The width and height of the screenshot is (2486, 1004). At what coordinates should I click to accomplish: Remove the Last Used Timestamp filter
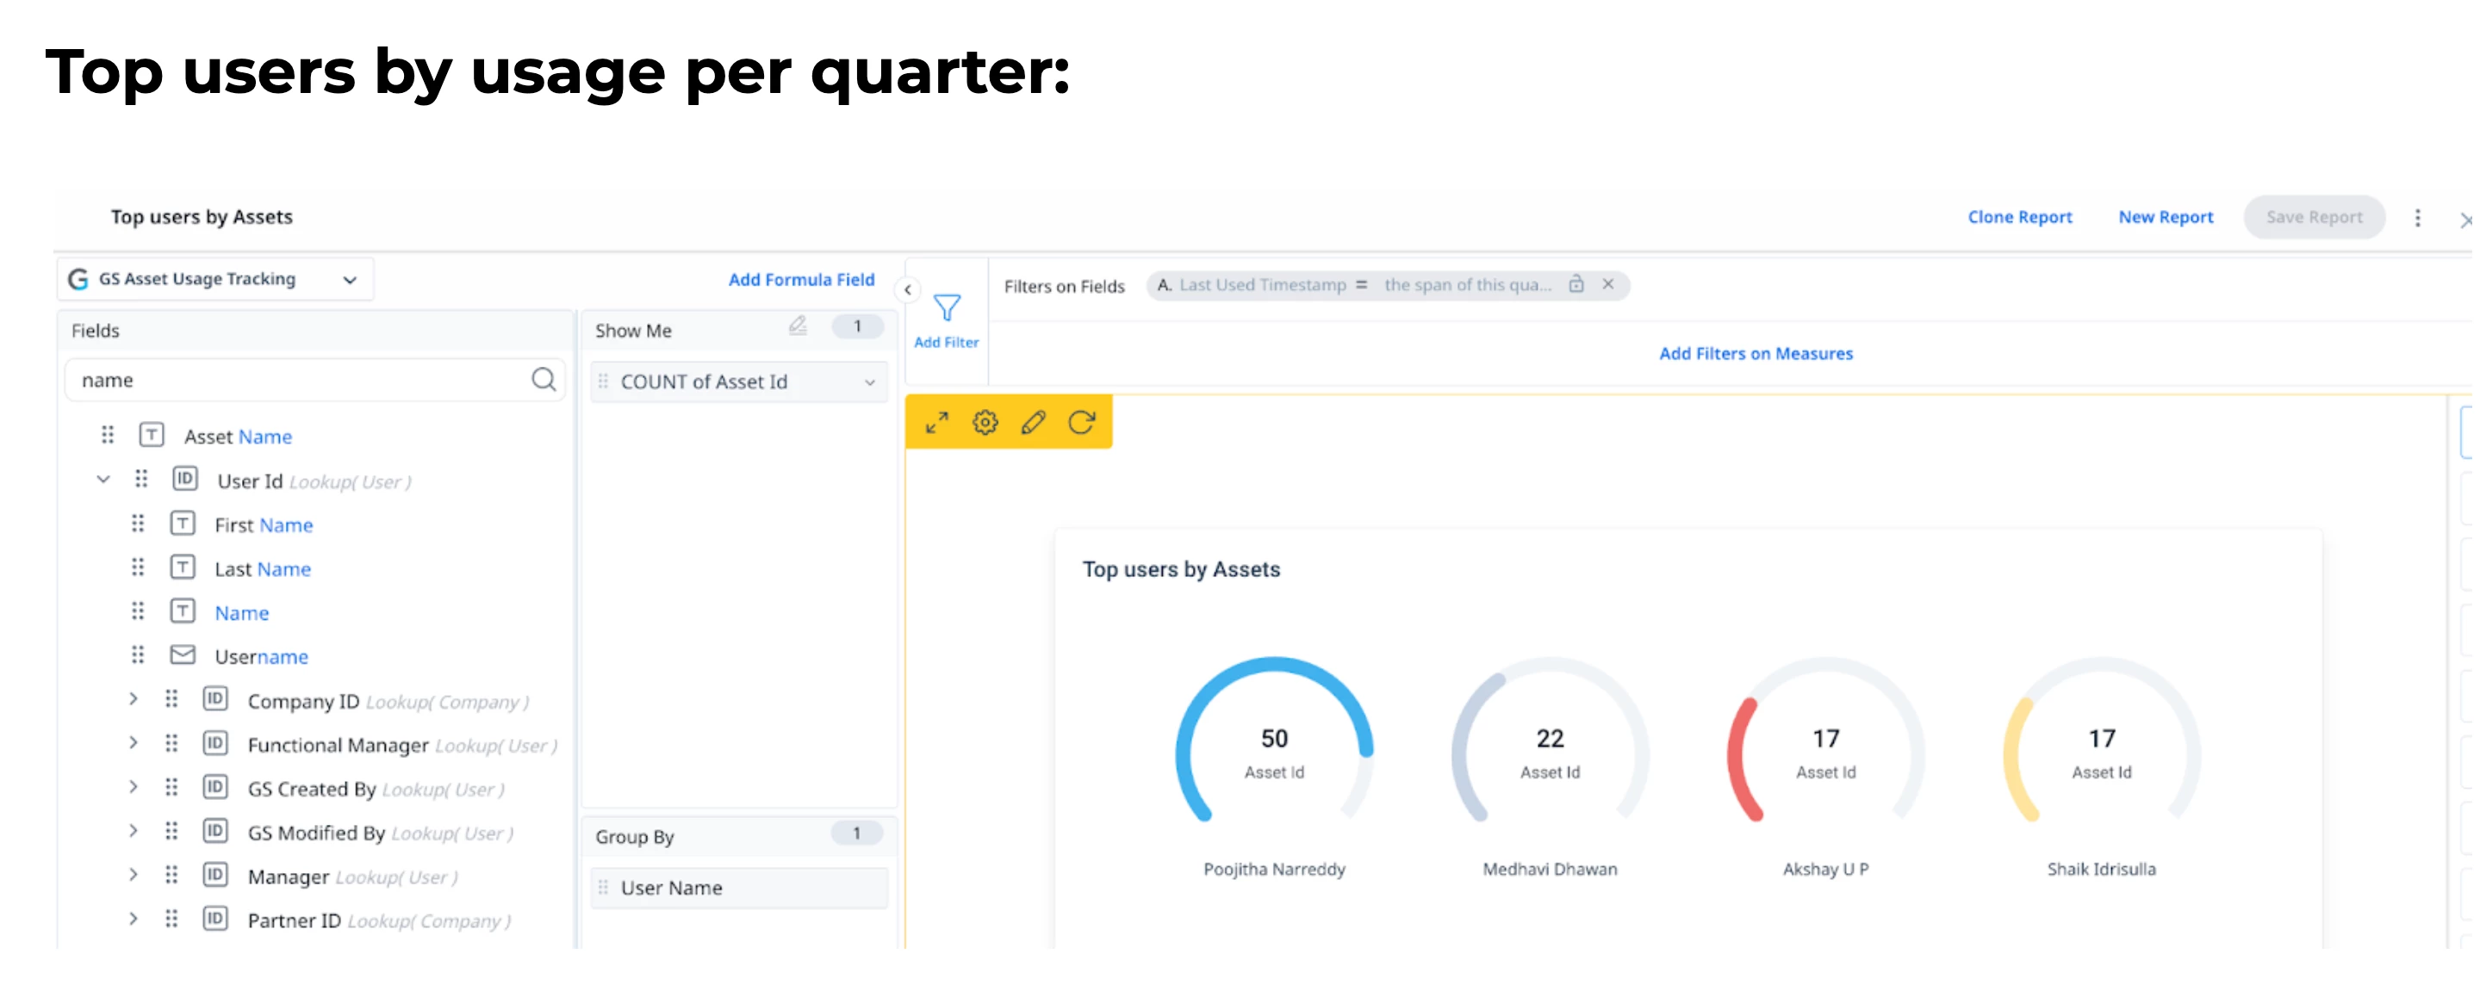(x=1607, y=284)
